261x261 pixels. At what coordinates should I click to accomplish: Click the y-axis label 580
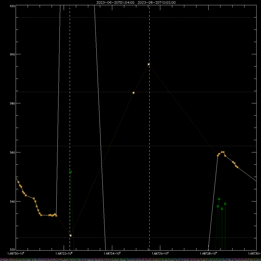coord(13,103)
